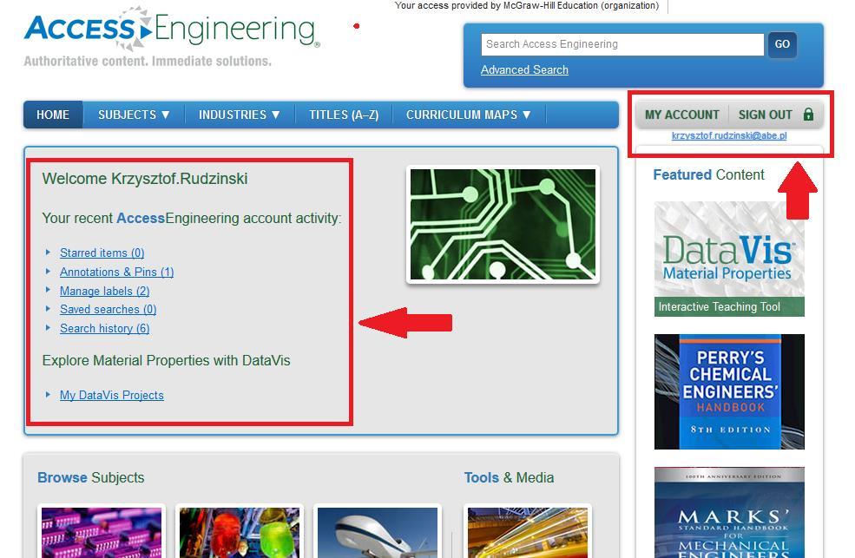
Task: Expand the INDUSTRIES dropdown menu
Action: pyautogui.click(x=240, y=115)
